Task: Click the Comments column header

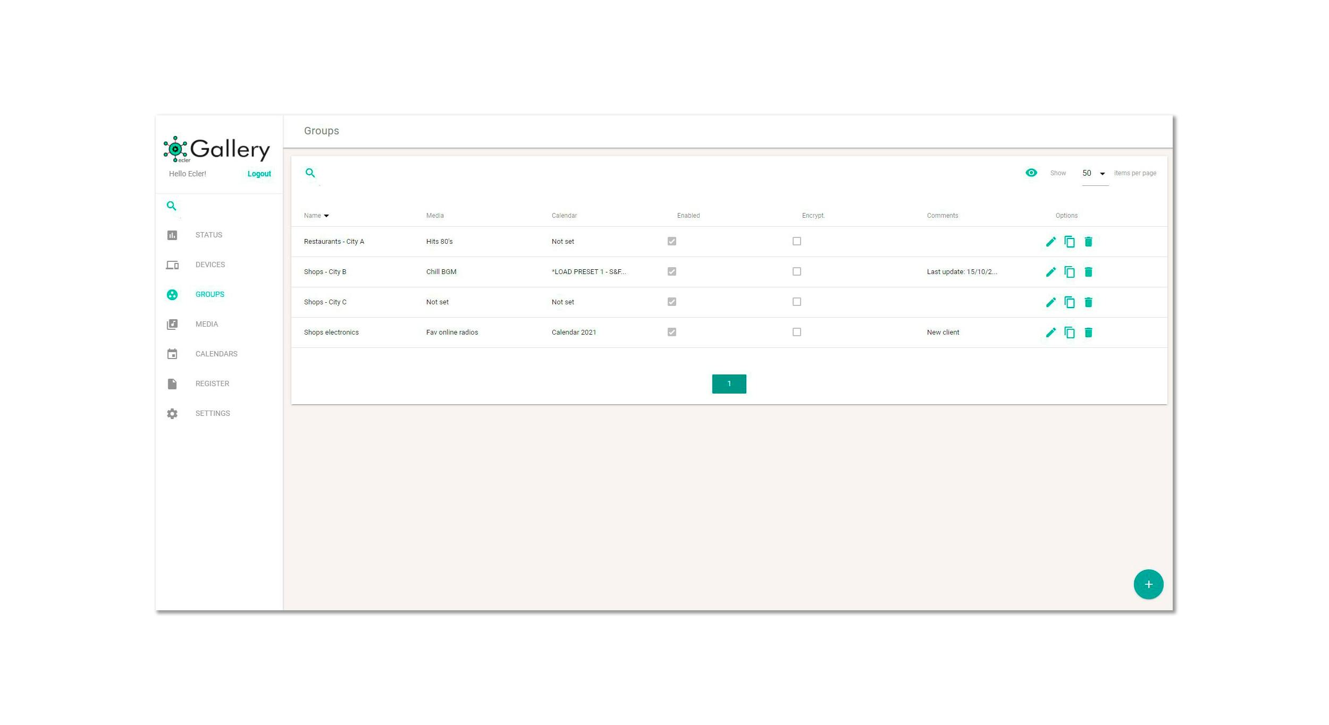Action: click(x=943, y=216)
